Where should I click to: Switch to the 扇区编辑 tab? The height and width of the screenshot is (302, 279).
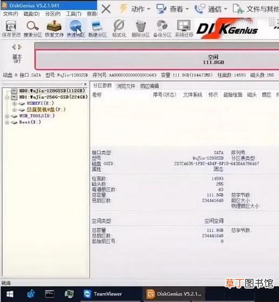tap(149, 86)
